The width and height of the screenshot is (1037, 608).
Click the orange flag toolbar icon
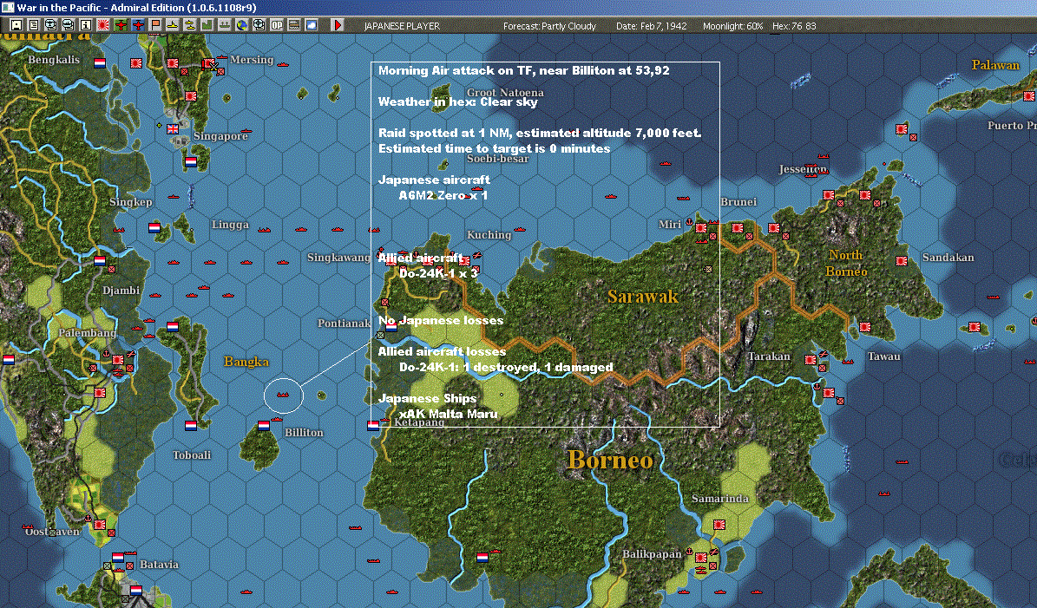[x=155, y=25]
